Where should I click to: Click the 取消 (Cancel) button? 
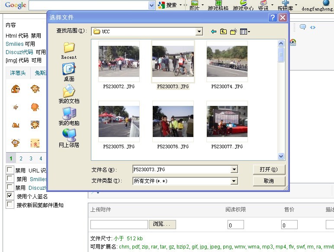(x=269, y=181)
